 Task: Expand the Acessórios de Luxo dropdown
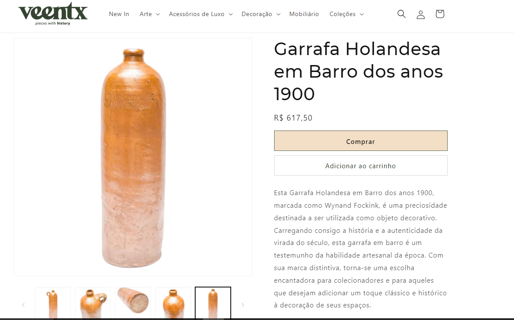tap(201, 14)
